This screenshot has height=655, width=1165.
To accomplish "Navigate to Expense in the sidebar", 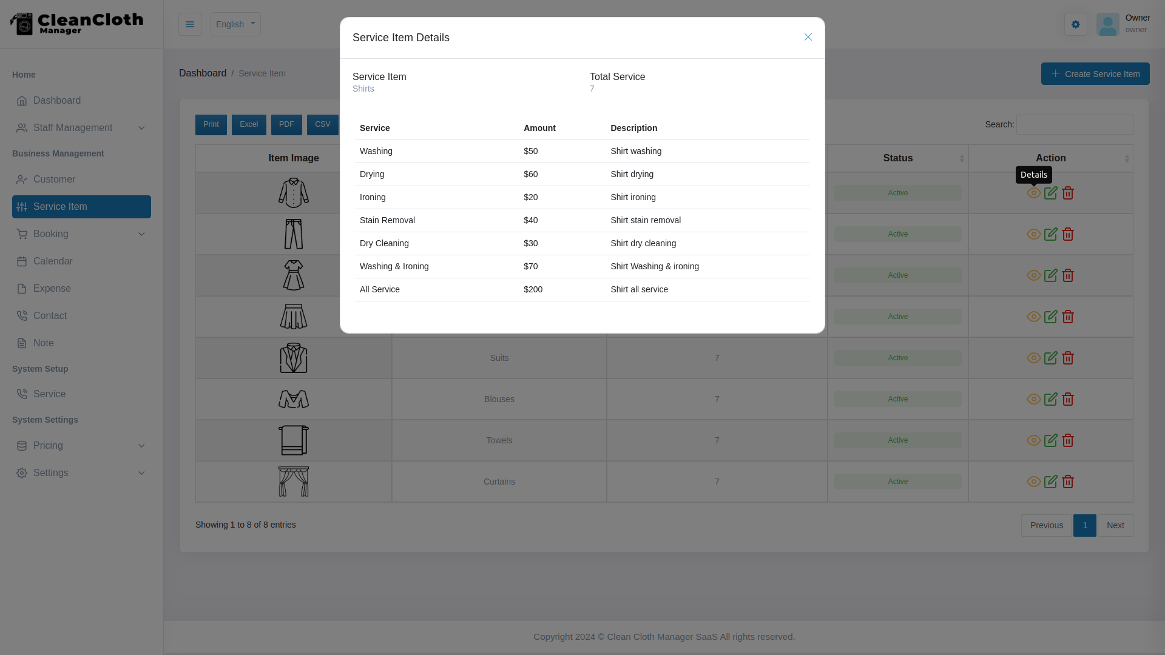I will click(x=52, y=288).
